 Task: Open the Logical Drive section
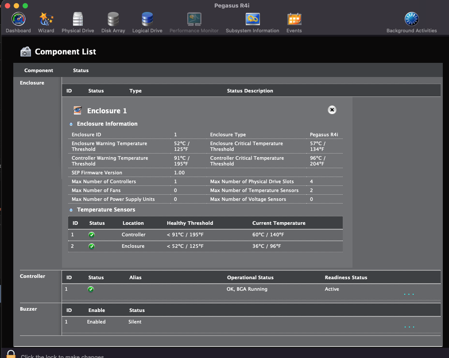click(x=147, y=23)
